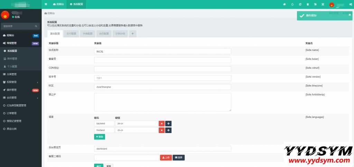Dismiss the 操作成功 success notification
The height and width of the screenshot is (167, 354).
[350, 15]
